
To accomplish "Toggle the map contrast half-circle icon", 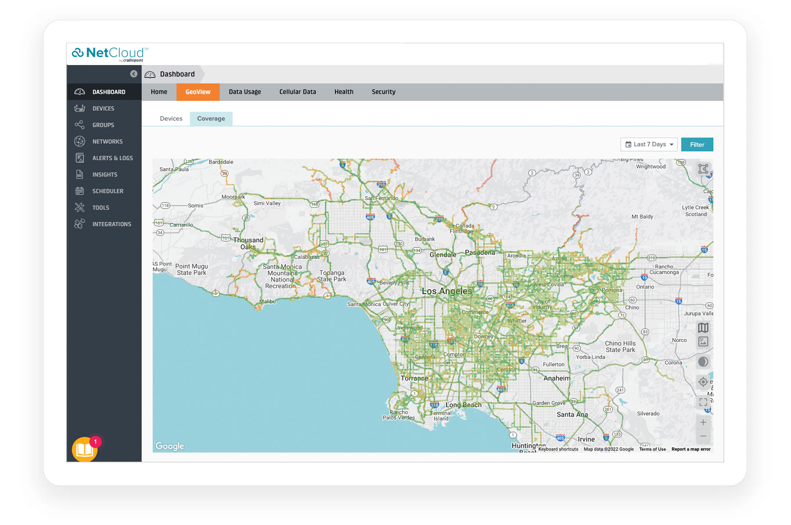I will tap(703, 362).
